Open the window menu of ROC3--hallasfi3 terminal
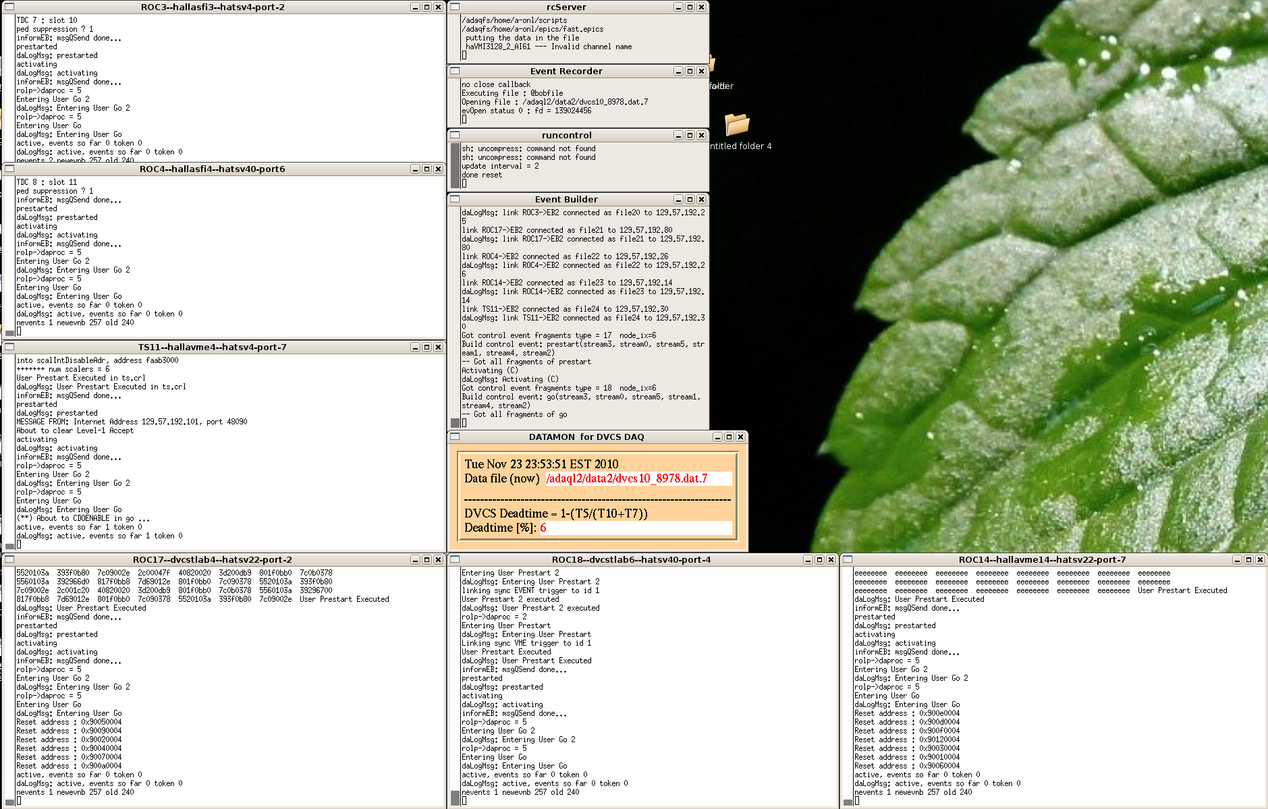This screenshot has width=1268, height=809. pyautogui.click(x=9, y=7)
